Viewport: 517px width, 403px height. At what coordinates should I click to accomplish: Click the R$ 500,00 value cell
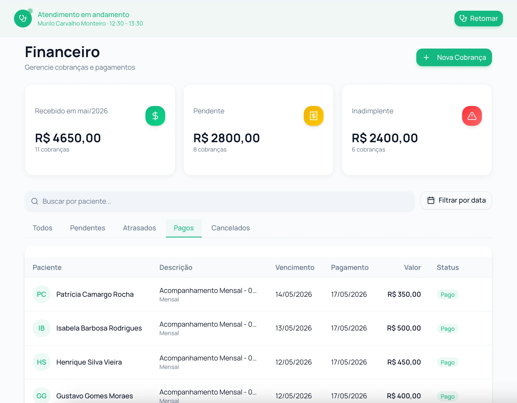pyautogui.click(x=404, y=328)
